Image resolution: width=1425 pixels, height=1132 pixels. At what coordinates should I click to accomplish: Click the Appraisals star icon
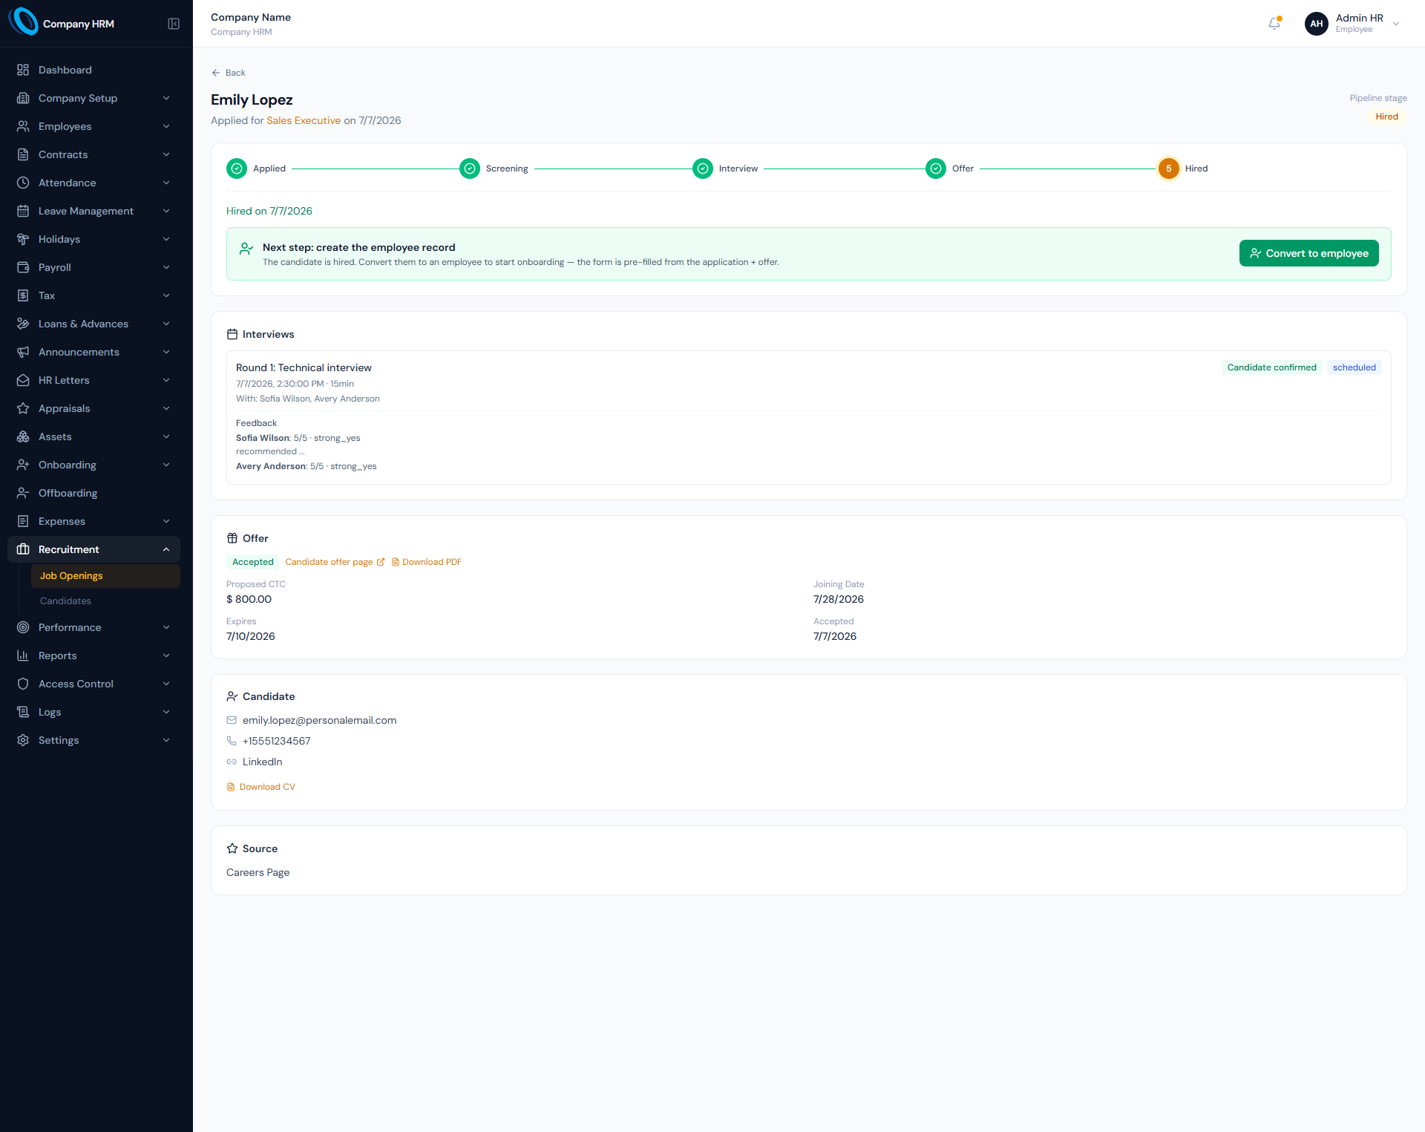click(x=23, y=408)
